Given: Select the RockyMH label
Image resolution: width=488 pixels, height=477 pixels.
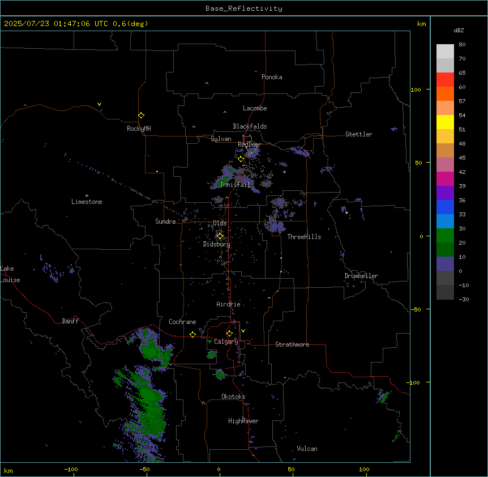Looking at the screenshot, I should click(x=139, y=129).
